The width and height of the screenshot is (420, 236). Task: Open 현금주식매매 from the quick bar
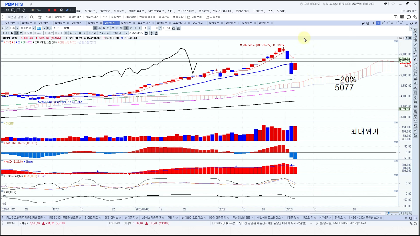tap(147, 17)
